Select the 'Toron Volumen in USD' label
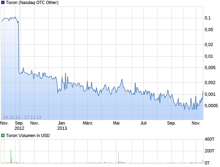The width and height of the screenshot is (220, 167). [x=28, y=135]
